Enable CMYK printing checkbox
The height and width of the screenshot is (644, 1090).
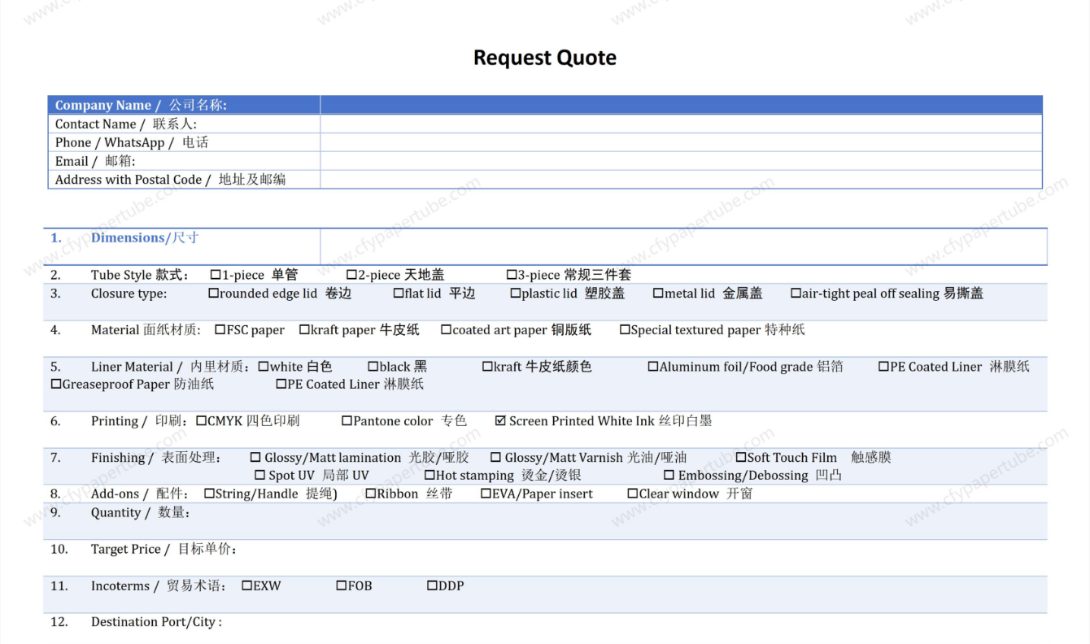coord(201,421)
